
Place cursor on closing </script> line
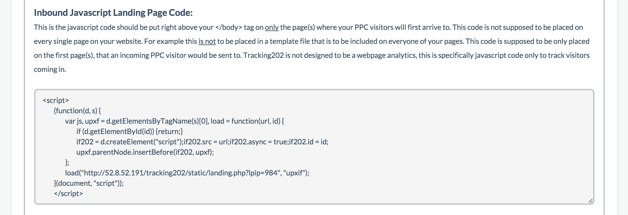point(68,194)
